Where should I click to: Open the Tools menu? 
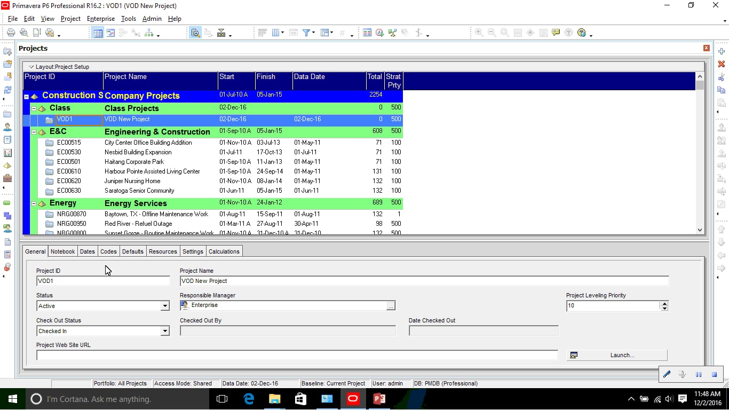129,19
